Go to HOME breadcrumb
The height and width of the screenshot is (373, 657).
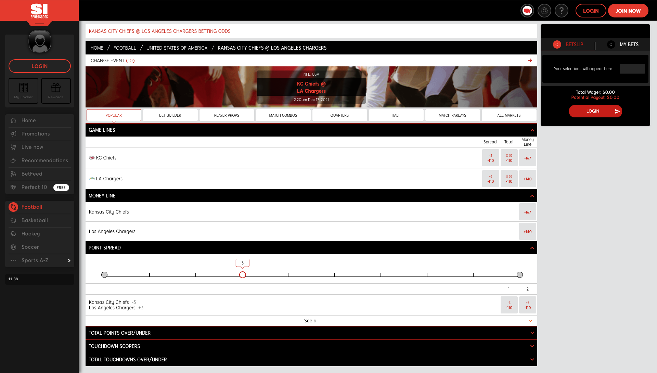[x=97, y=48]
